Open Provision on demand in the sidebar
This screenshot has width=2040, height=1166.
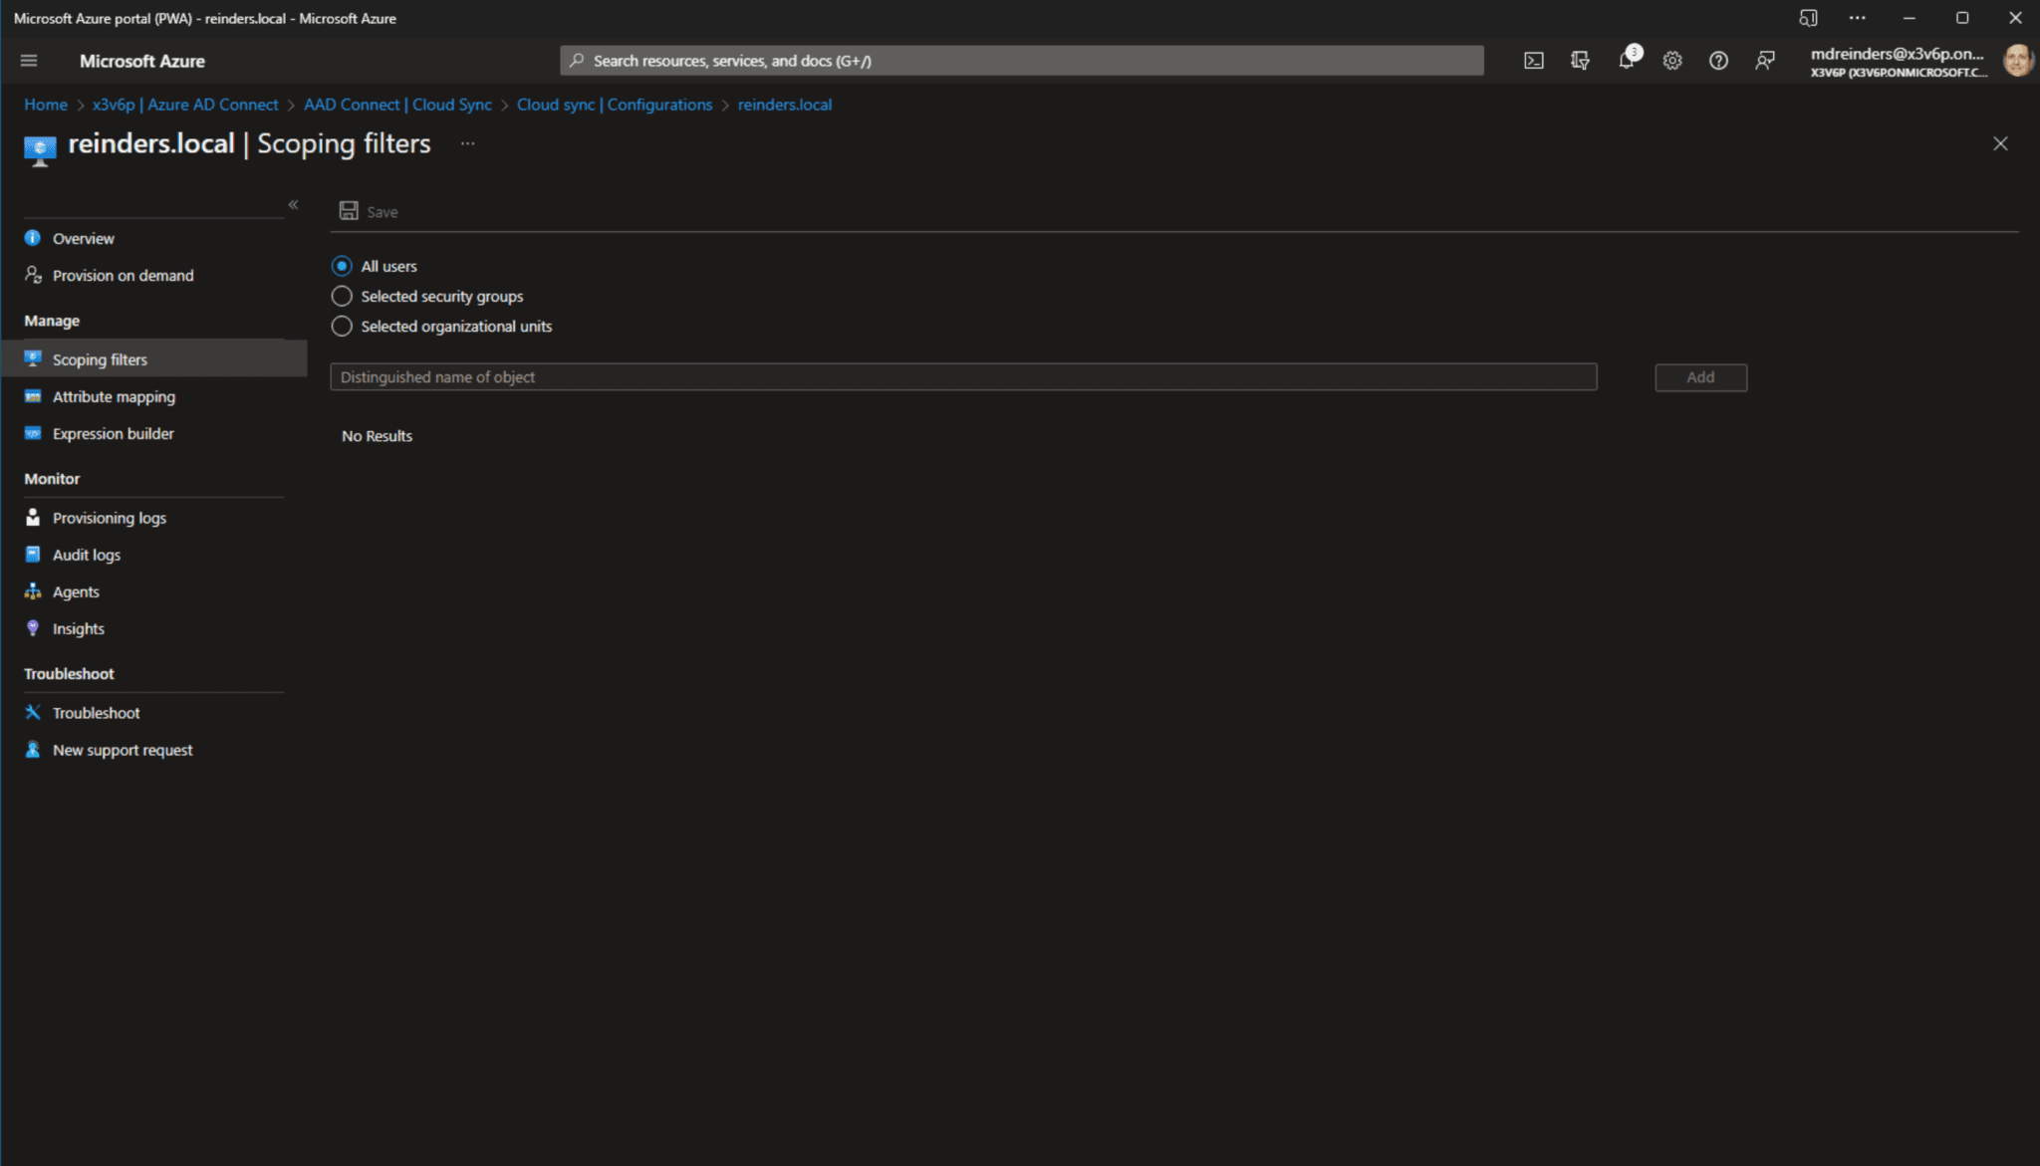pyautogui.click(x=124, y=275)
